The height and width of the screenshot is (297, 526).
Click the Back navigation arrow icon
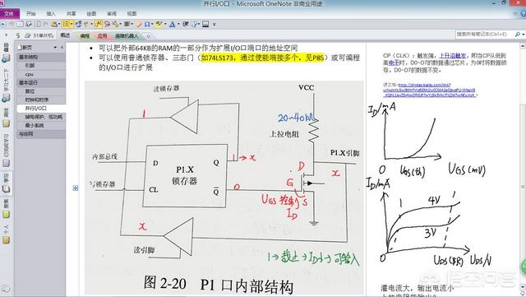click(3, 24)
